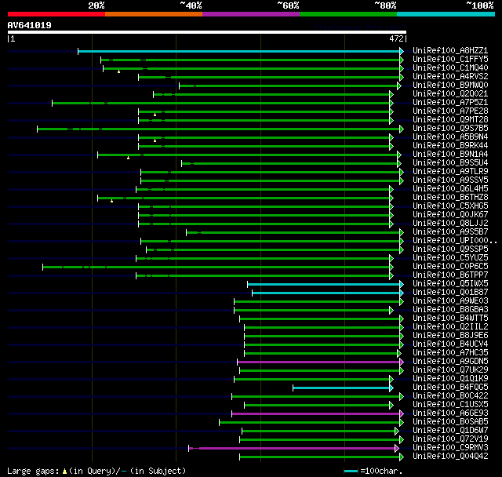Click the yellow gap marker on B6THZ8 row
Image resolution: width=502 pixels, height=477 pixels.
coord(111,201)
